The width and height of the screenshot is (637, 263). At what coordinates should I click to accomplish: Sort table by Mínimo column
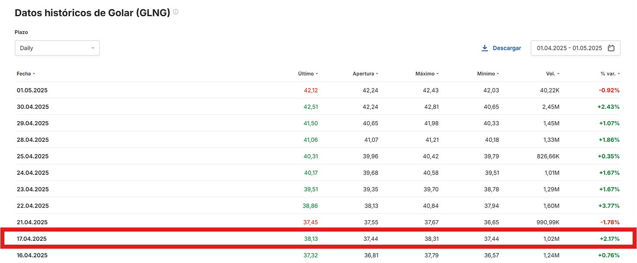pos(488,74)
